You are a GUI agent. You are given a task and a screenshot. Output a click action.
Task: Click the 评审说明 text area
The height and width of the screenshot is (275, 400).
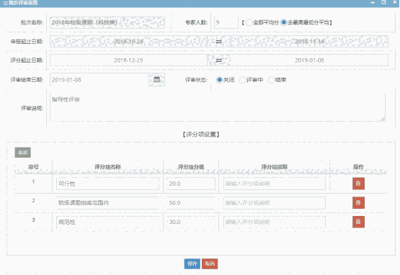(x=218, y=107)
